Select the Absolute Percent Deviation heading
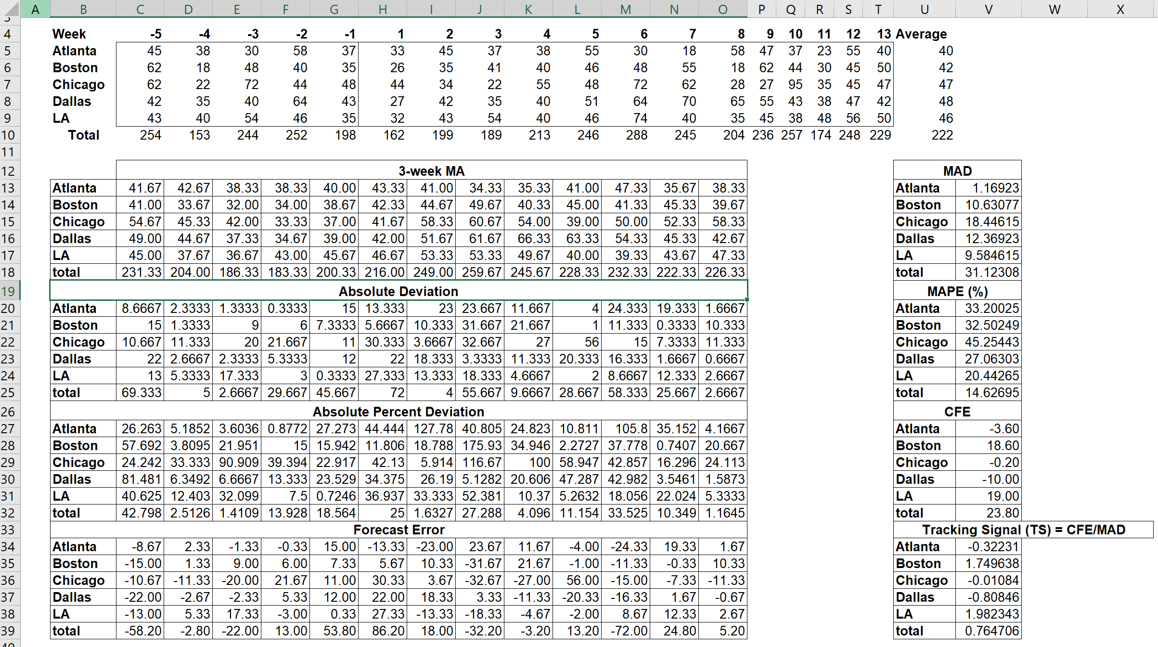This screenshot has height=647, width=1158. pos(399,412)
